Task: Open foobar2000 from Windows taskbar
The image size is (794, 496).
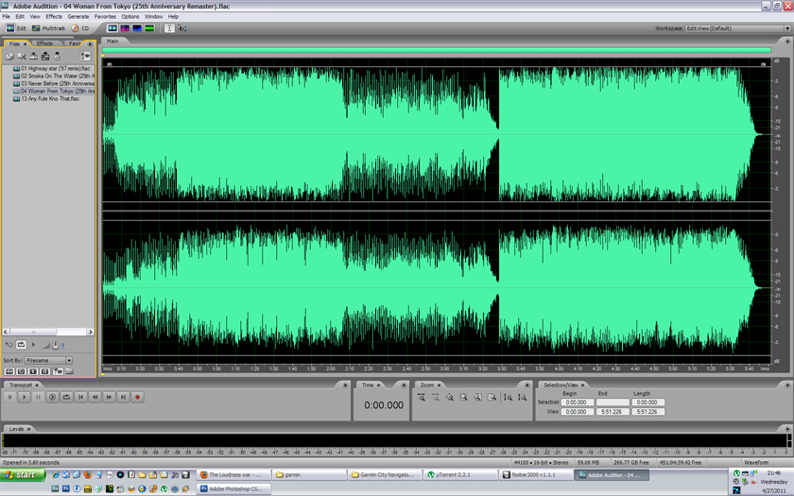Action: 535,474
